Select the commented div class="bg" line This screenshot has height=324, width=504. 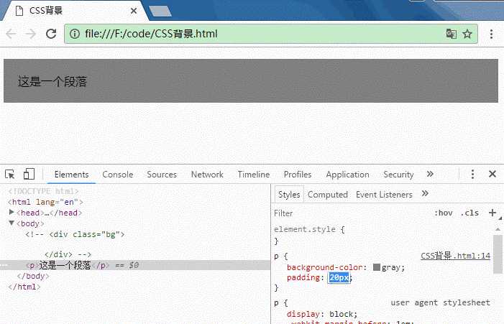75,234
